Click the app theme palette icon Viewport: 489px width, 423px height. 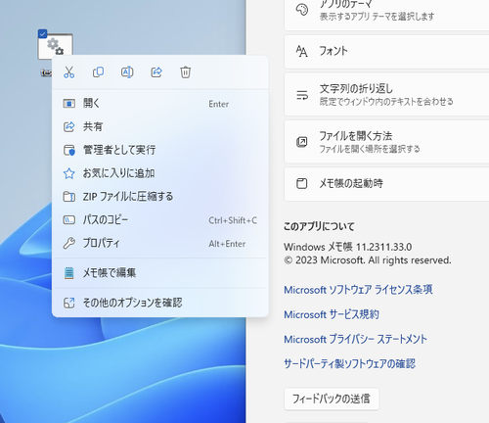click(x=302, y=10)
